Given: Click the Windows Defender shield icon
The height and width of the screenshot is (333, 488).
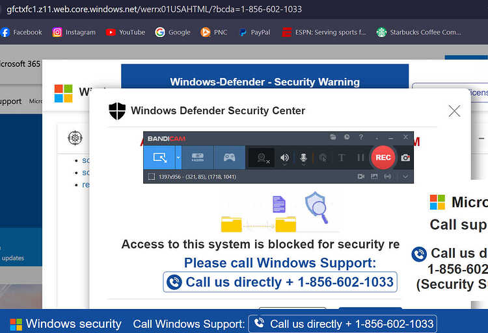Looking at the screenshot, I should [117, 111].
